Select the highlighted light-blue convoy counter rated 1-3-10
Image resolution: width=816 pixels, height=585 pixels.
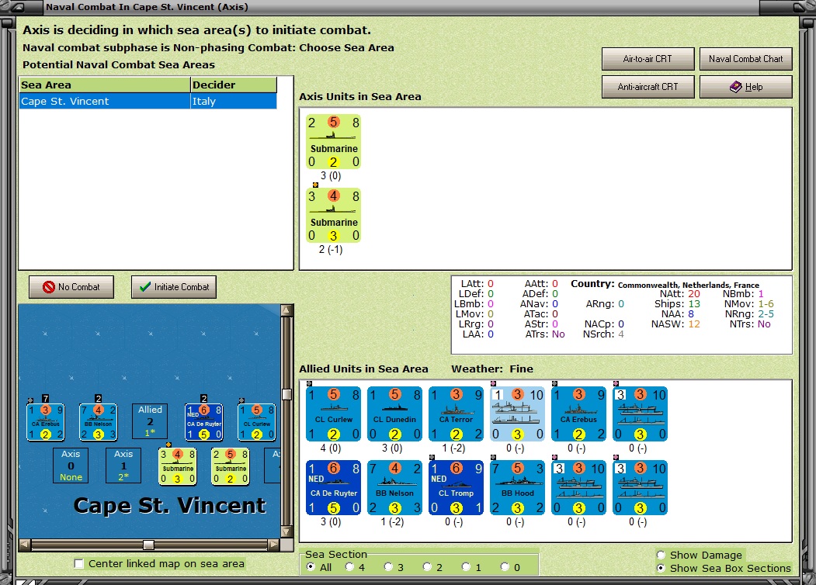coord(517,414)
